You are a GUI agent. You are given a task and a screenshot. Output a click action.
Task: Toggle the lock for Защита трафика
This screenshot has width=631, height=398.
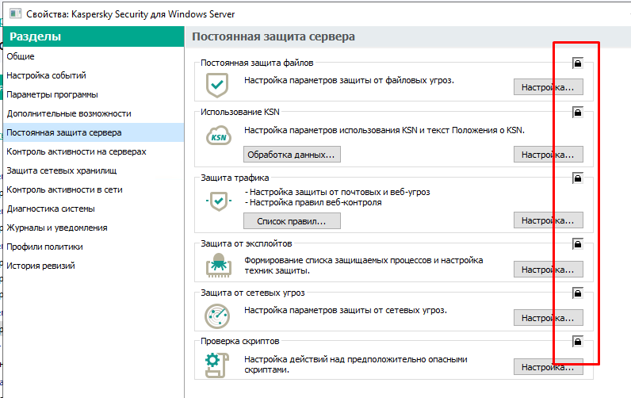point(577,178)
